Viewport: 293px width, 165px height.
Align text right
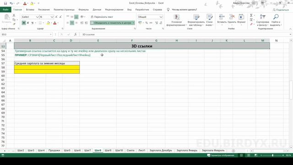(76, 23)
